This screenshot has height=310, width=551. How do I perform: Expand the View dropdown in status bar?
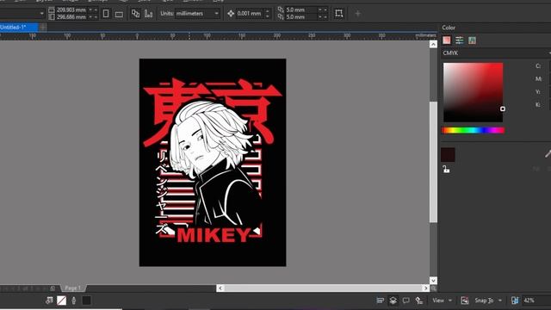coord(450,301)
